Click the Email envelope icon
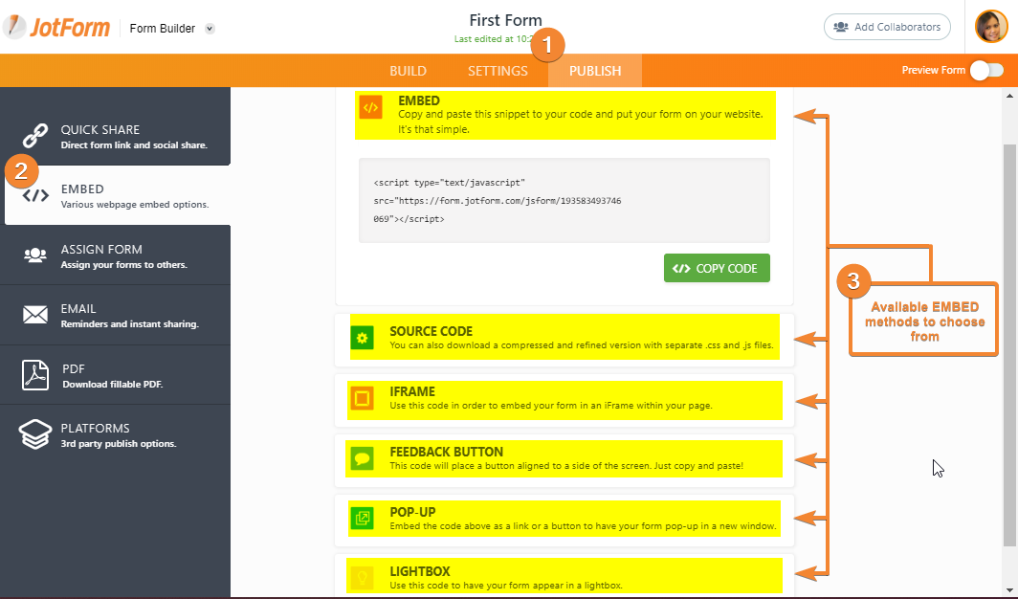 tap(35, 315)
